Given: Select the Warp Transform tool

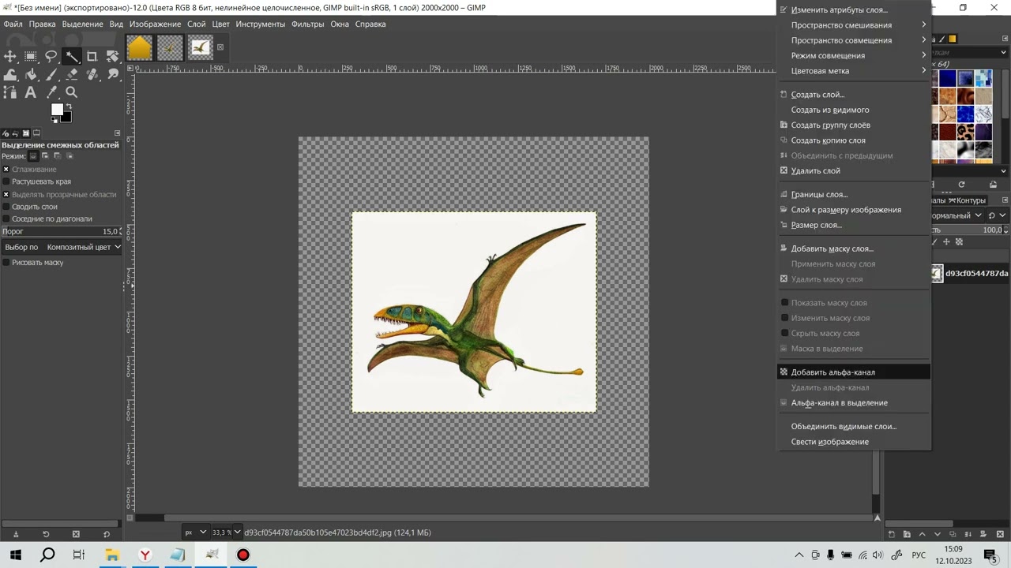Looking at the screenshot, I should point(10,75).
